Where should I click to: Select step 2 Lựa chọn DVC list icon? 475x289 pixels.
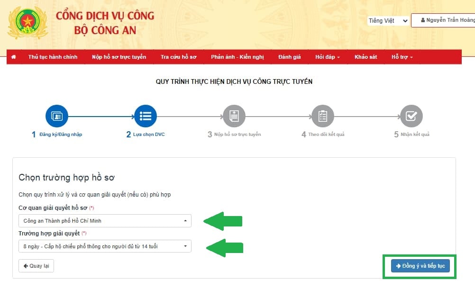tap(146, 116)
